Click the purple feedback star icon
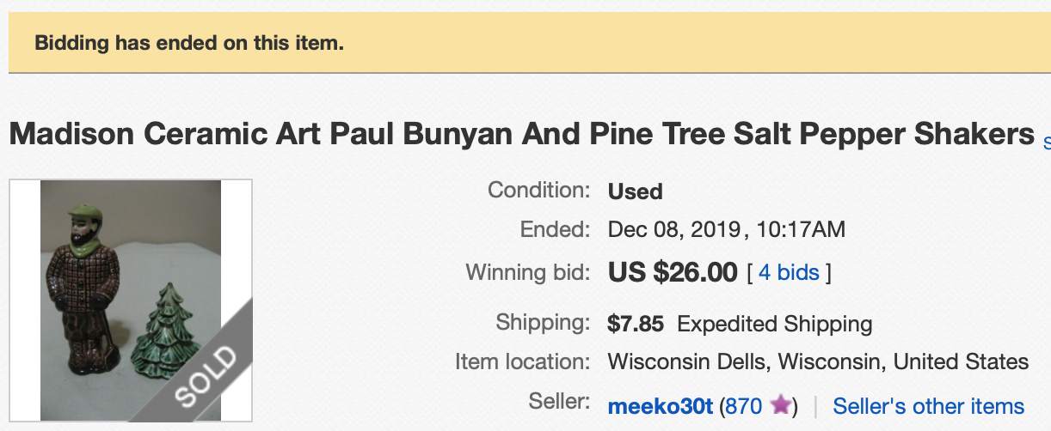Viewport: 1051px width, 431px height. pyautogui.click(x=781, y=405)
